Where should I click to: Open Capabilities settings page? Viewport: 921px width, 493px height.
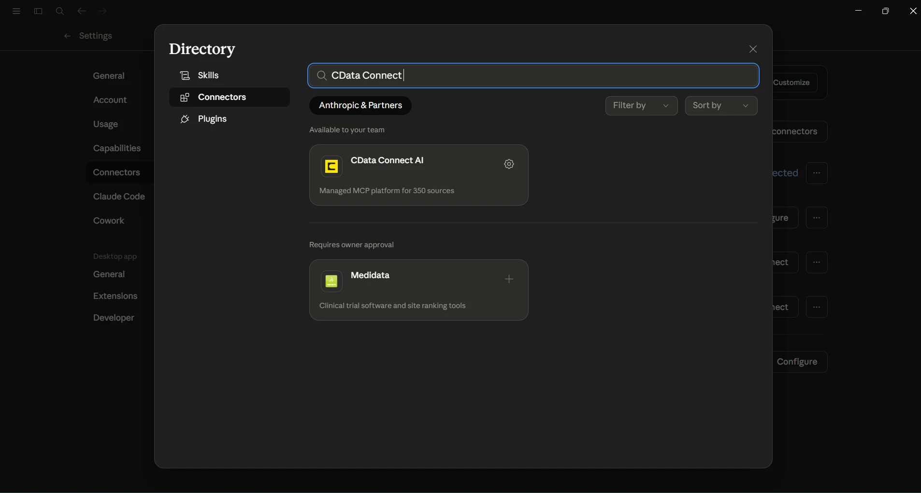pyautogui.click(x=117, y=148)
